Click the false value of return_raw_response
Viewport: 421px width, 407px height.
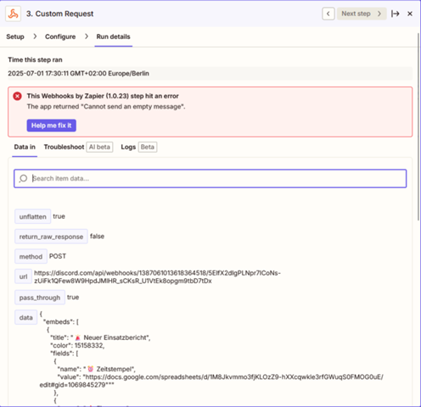click(x=97, y=237)
